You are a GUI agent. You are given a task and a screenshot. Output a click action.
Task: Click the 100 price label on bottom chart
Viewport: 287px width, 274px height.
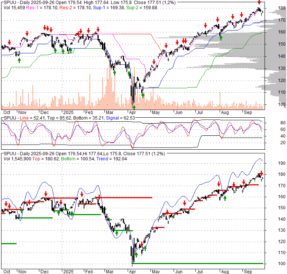(x=282, y=264)
